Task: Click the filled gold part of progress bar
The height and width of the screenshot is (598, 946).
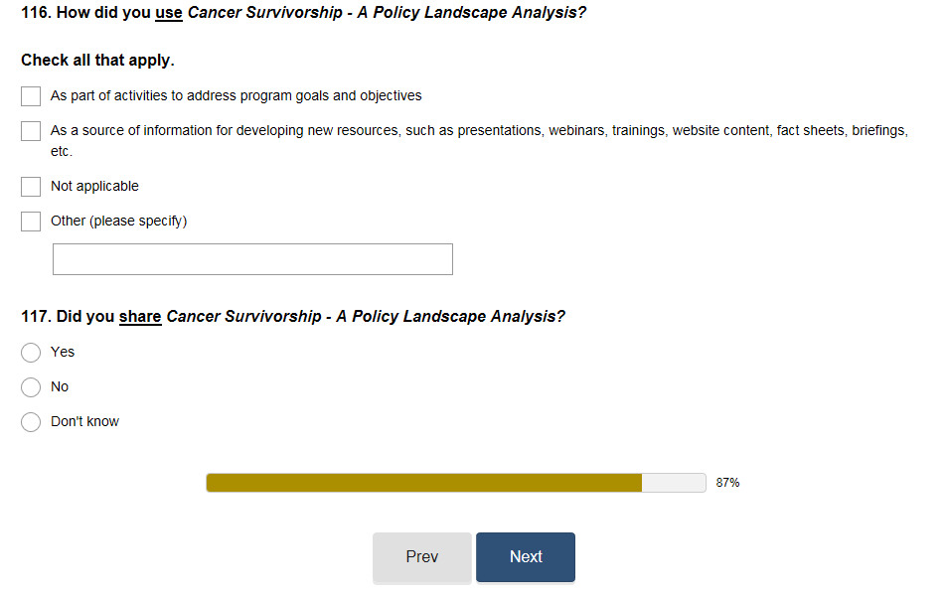Action: (x=423, y=483)
